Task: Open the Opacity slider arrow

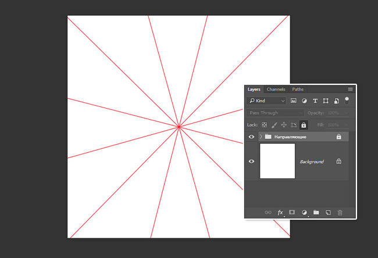Action: pyautogui.click(x=346, y=113)
